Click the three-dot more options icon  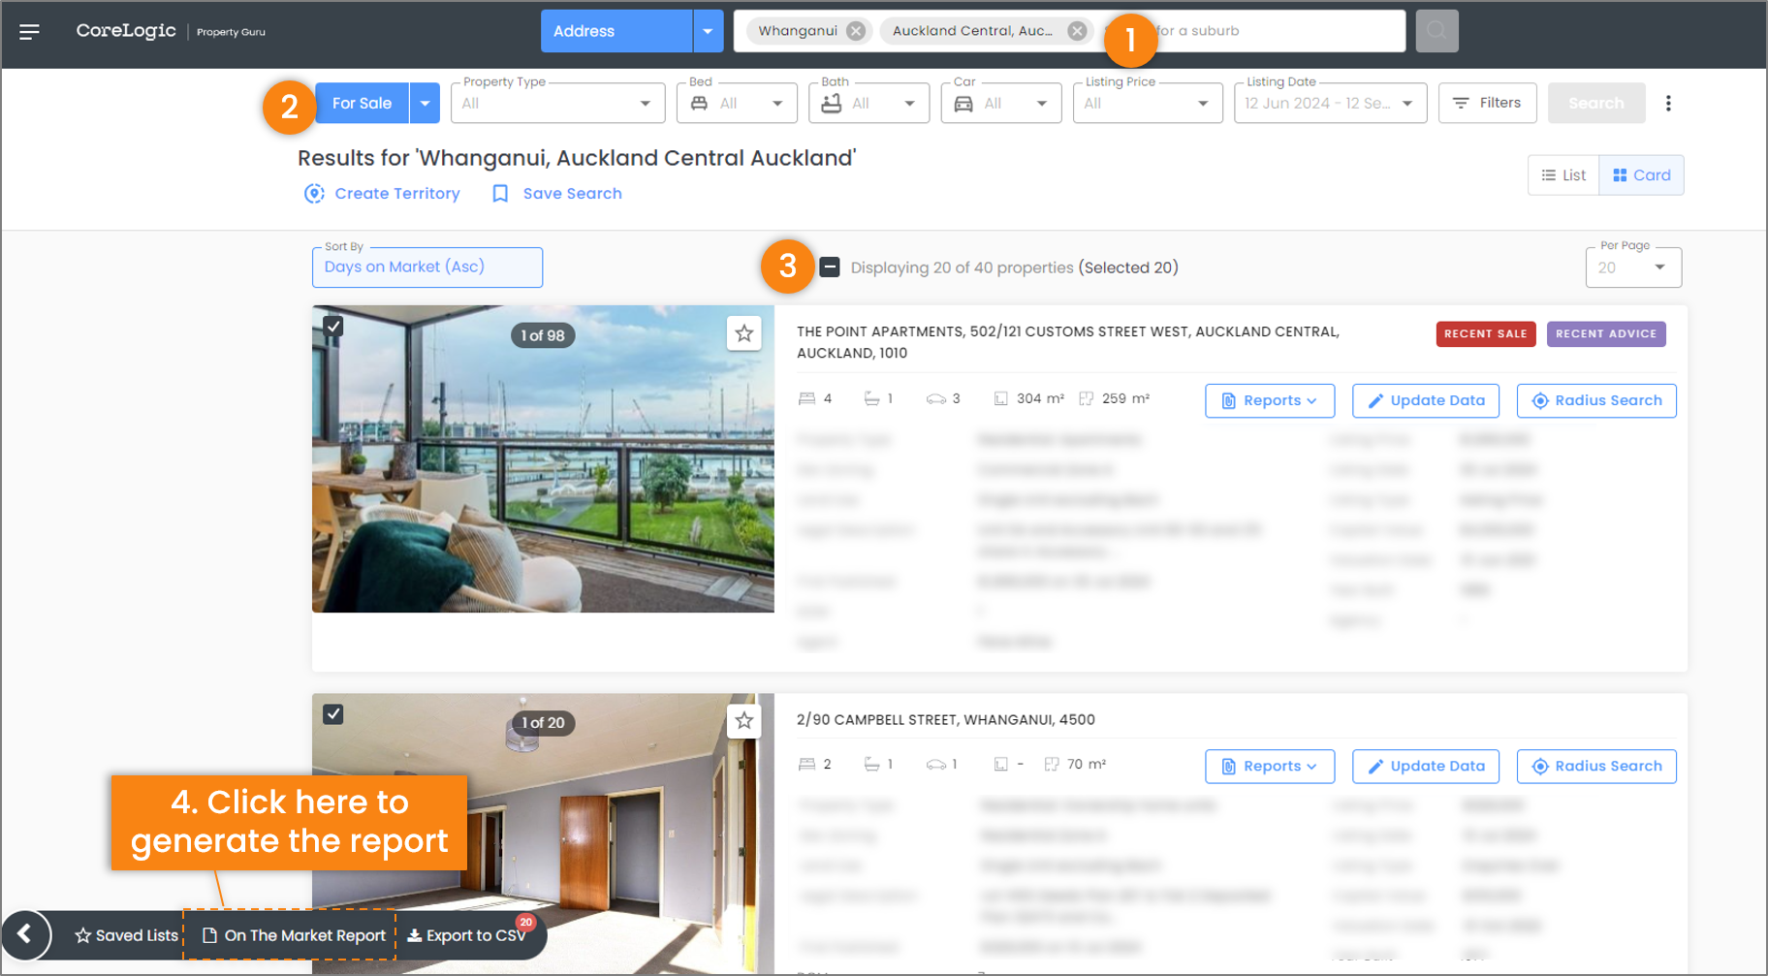point(1668,103)
